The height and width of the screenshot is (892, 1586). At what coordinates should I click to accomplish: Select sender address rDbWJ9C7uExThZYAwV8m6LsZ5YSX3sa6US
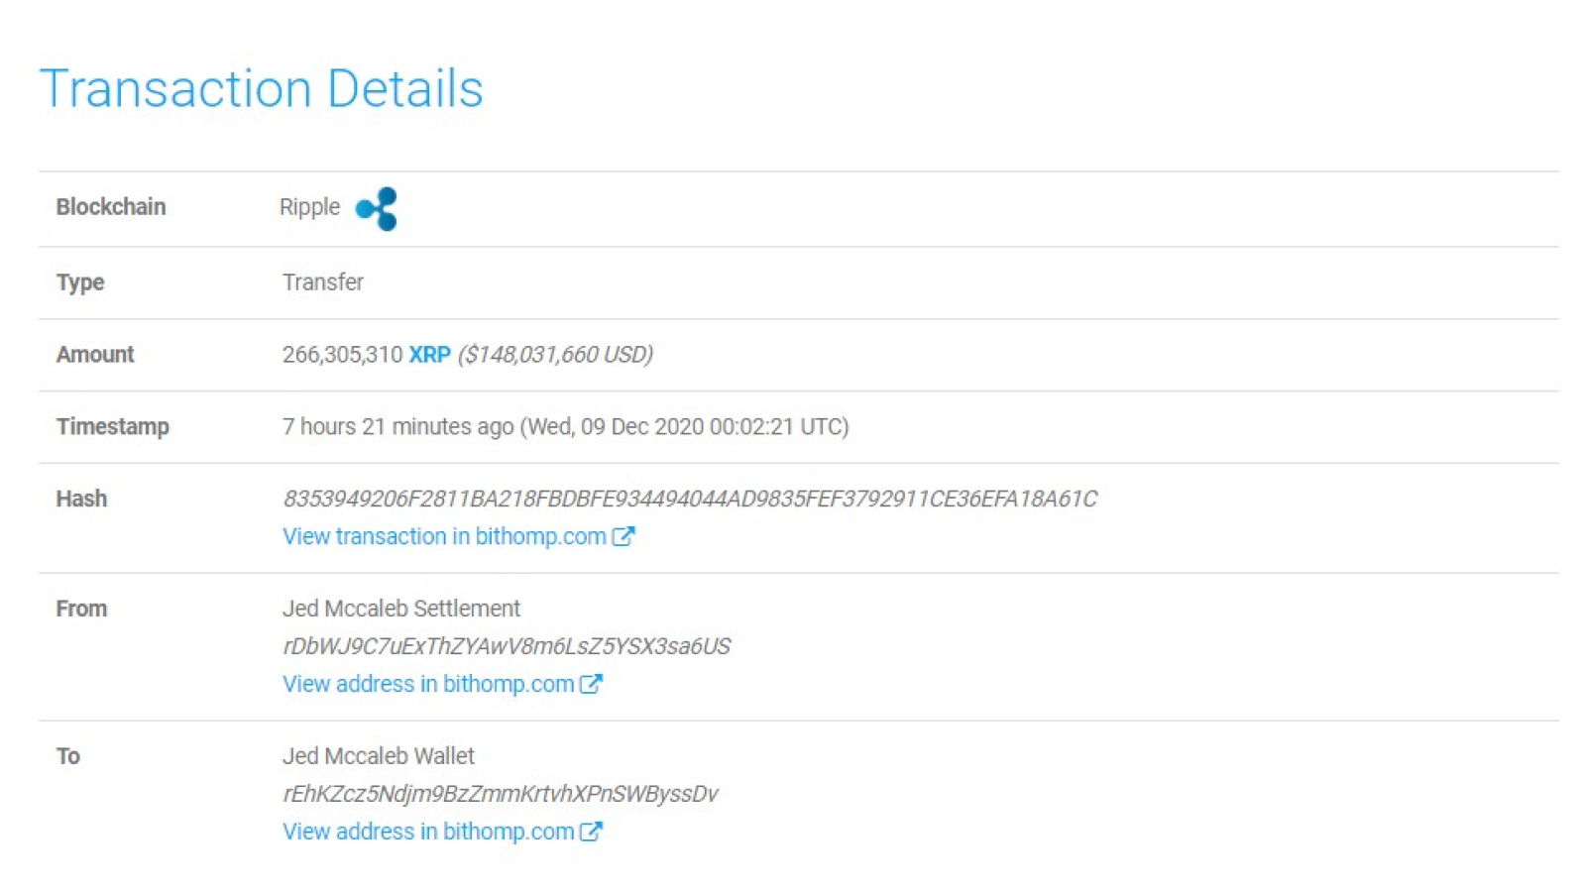point(507,646)
